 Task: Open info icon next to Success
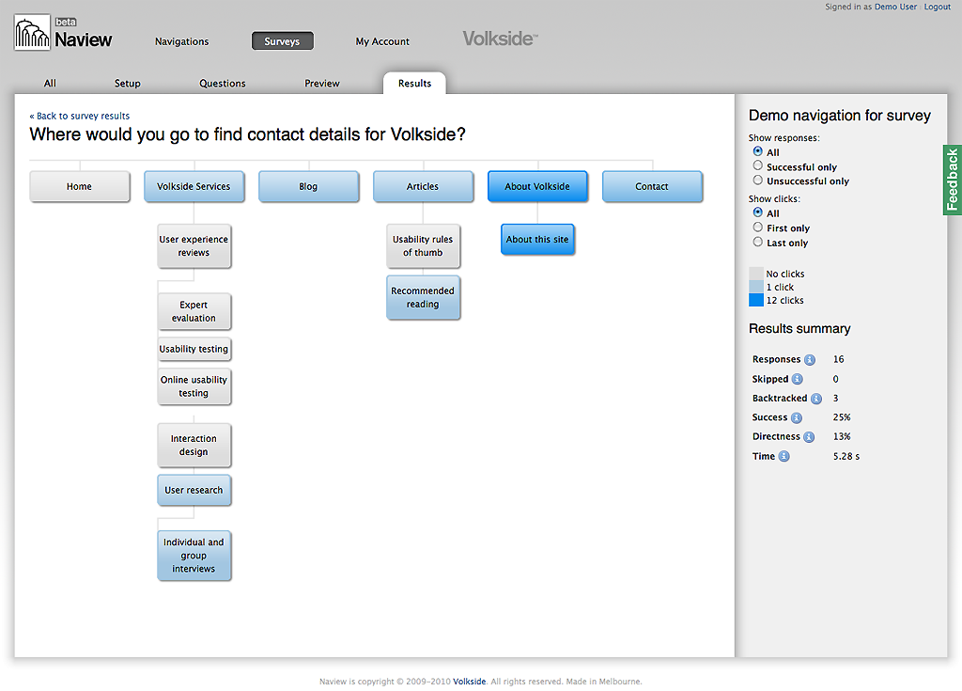coord(797,417)
